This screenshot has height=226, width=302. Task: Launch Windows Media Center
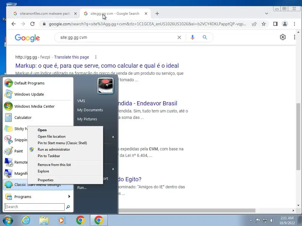tap(38, 106)
